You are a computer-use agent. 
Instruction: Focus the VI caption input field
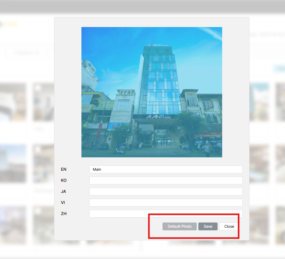(166, 203)
